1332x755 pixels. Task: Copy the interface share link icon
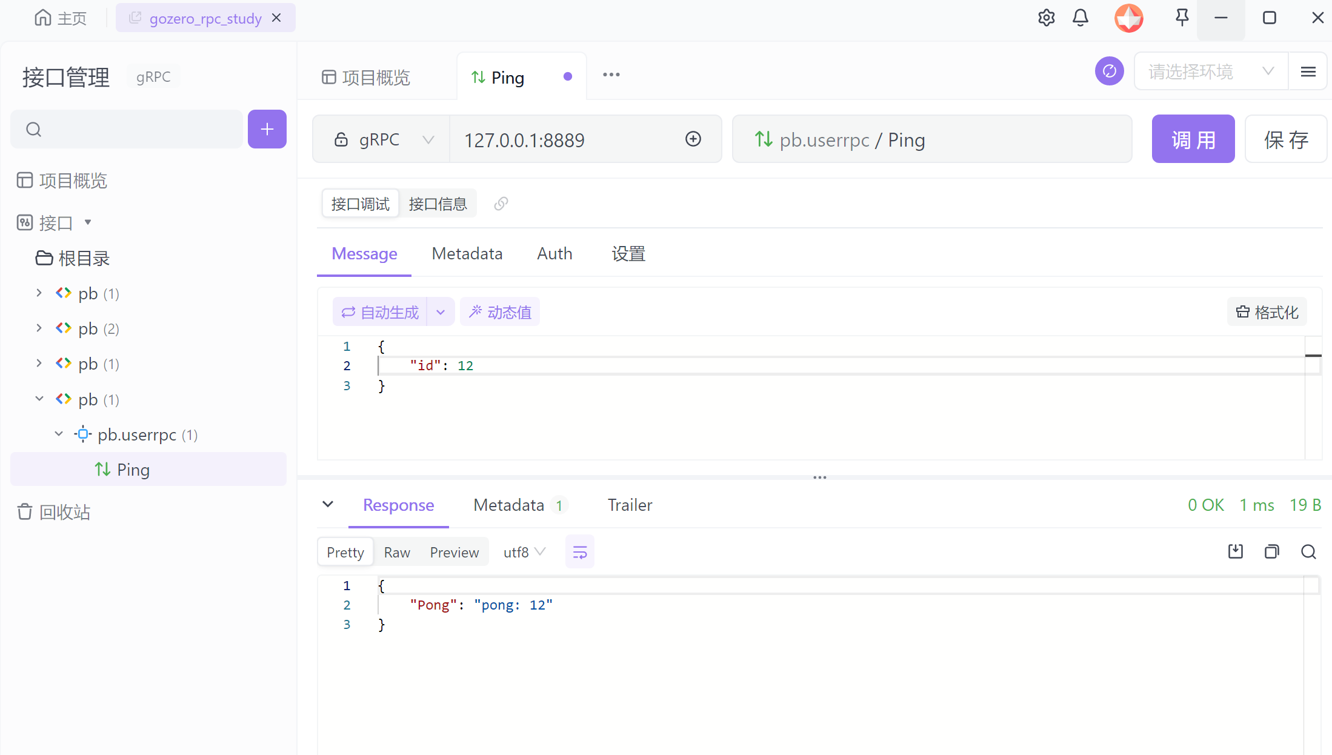[x=501, y=204]
